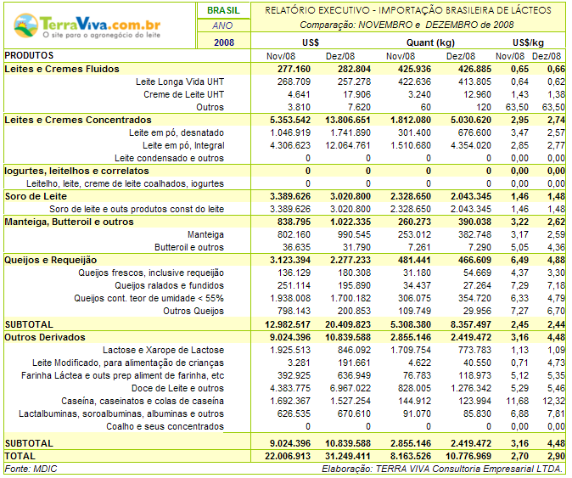Image resolution: width=572 pixels, height=478 pixels.
Task: Select value 268.709 for Leite Longa Vida
Action: (x=294, y=82)
